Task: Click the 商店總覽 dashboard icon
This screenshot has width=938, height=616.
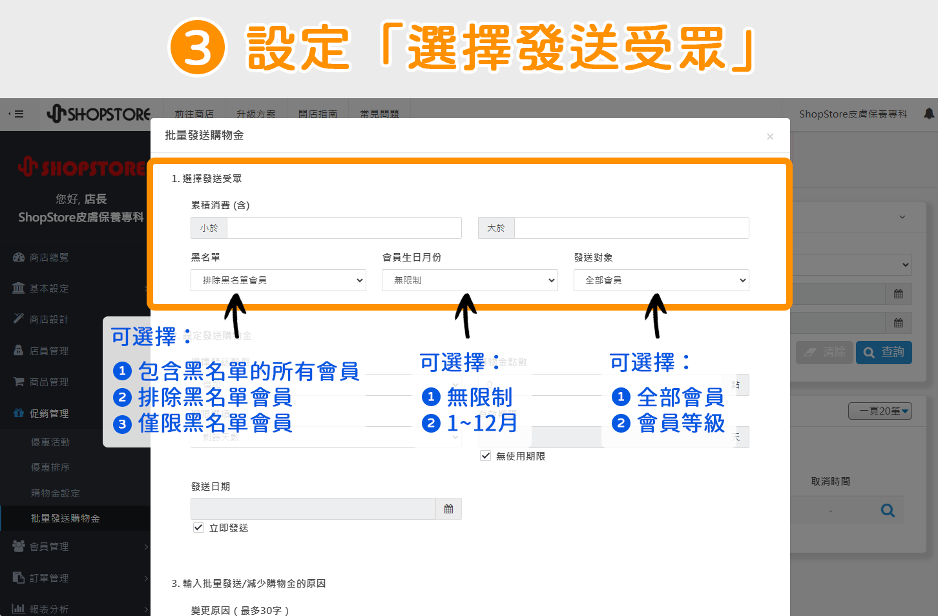Action: [x=19, y=257]
